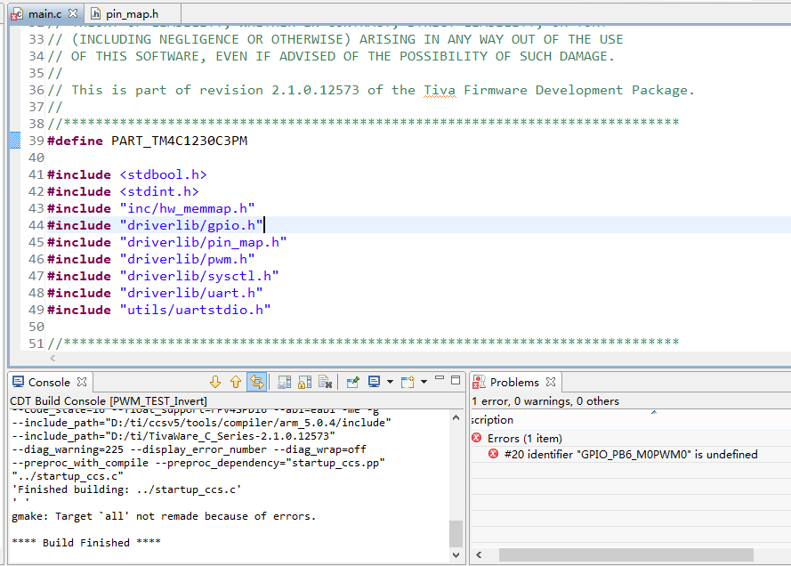The height and width of the screenshot is (566, 791).
Task: Switch to the main.c editor tab
Action: click(44, 13)
